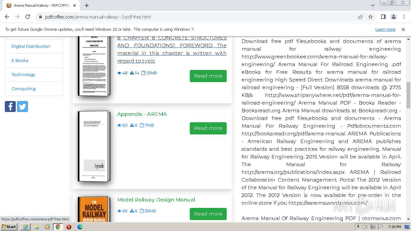Click the forward navigation arrow
This screenshot has width=411, height=231.
tap(17, 17)
